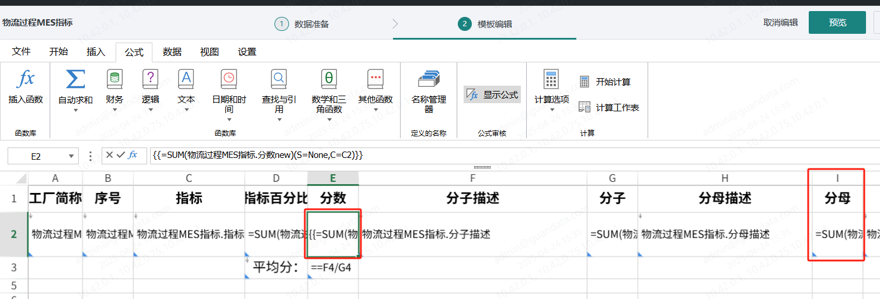Select the 公式 ribbon tab
880x299 pixels.
(134, 52)
